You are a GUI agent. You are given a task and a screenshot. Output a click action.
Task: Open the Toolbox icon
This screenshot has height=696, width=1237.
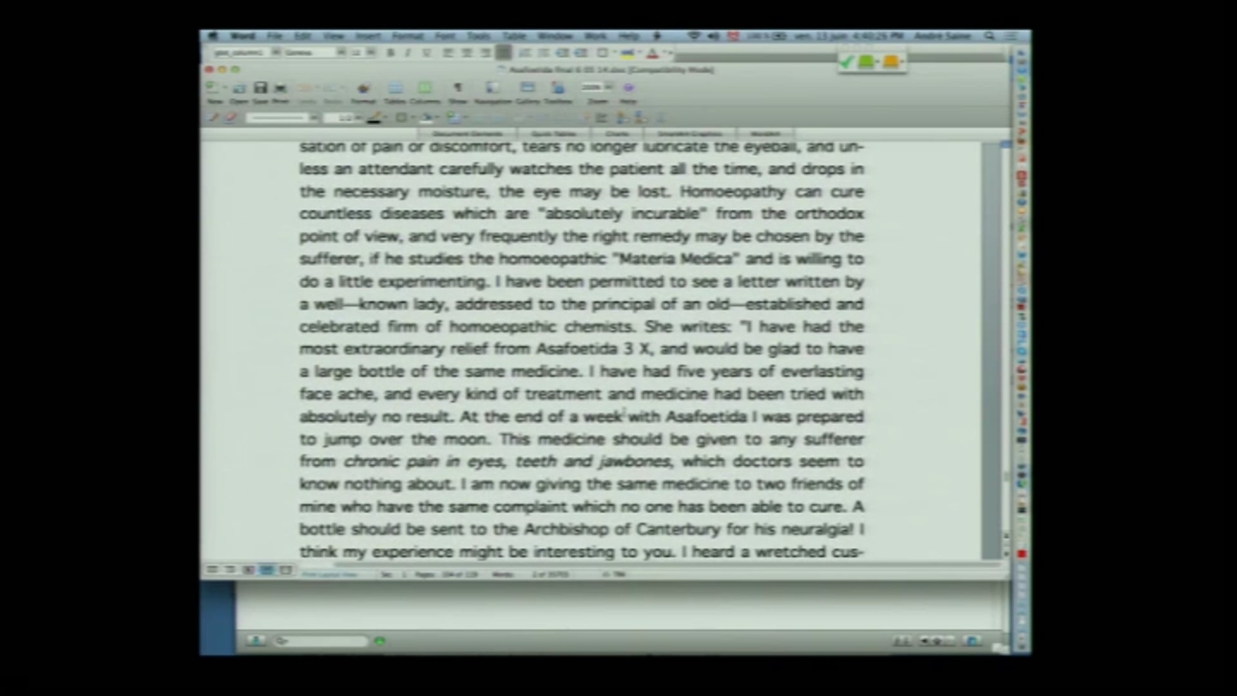coord(558,88)
